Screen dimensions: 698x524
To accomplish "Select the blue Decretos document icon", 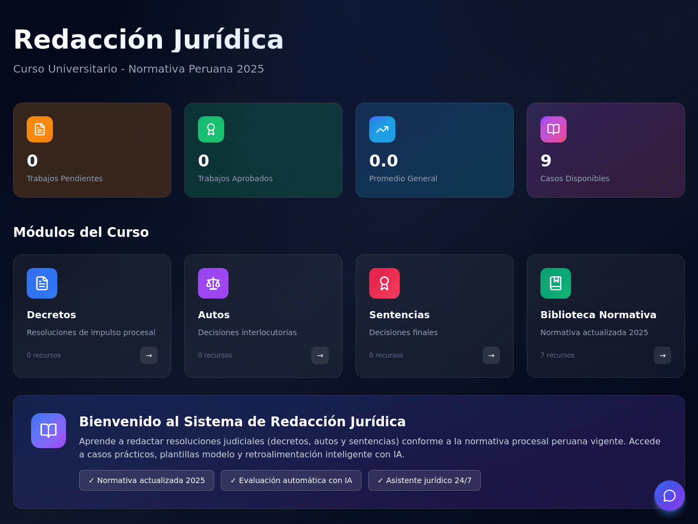I will click(x=42, y=283).
